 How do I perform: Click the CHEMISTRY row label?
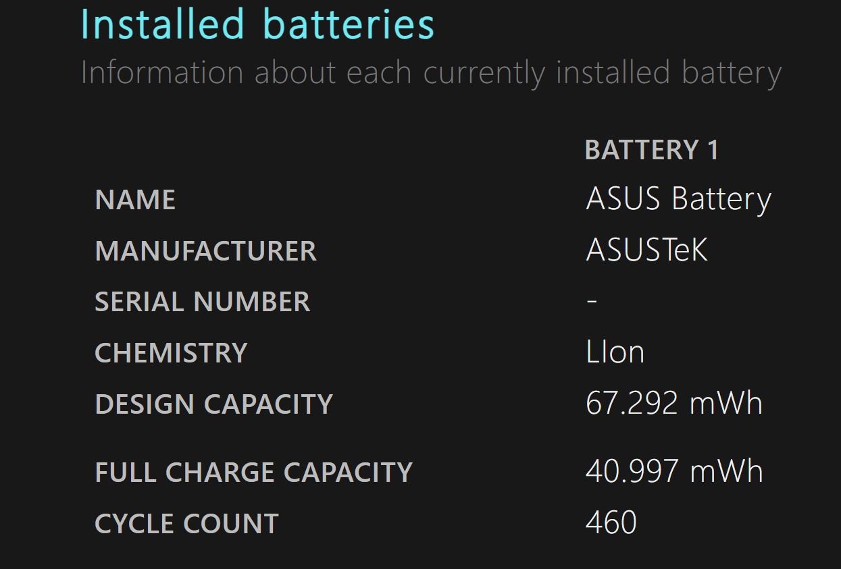click(171, 353)
